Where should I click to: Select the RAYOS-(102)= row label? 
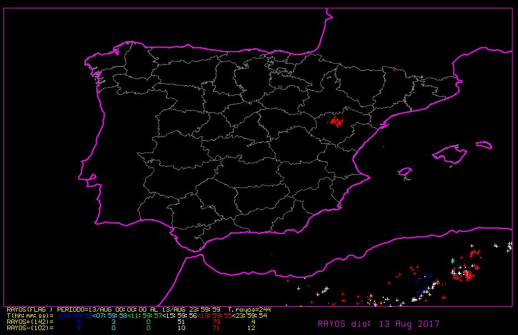[30, 328]
